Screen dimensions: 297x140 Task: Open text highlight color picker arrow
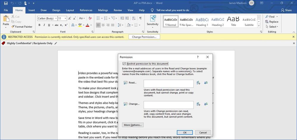coord(84,25)
